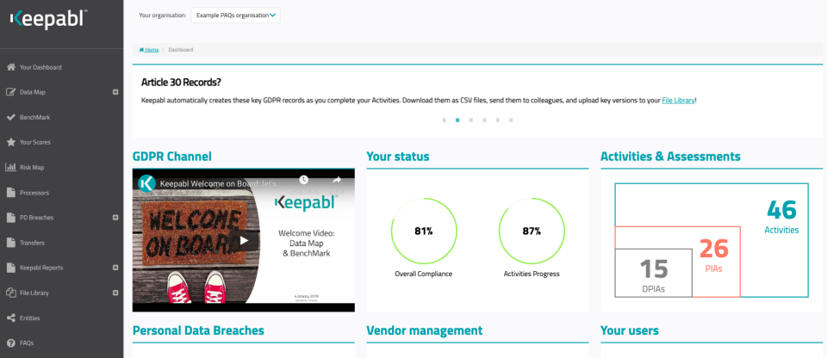The width and height of the screenshot is (827, 358).
Task: Click the file icon beside Keepabl Reports
Action: (10, 268)
